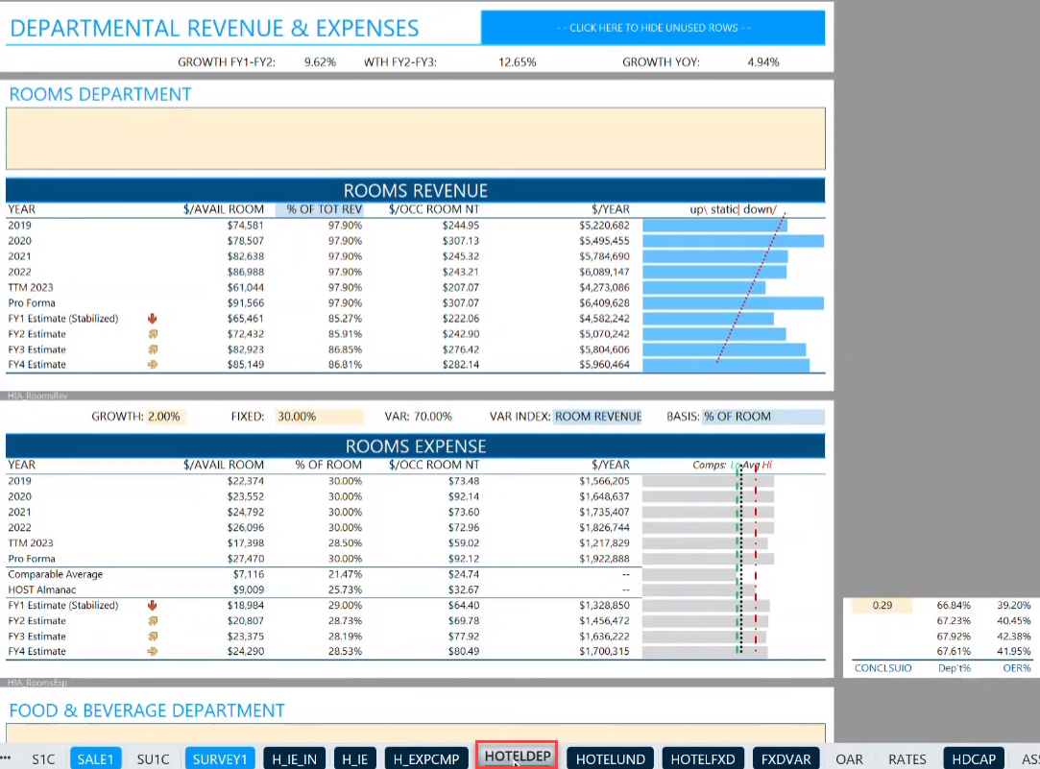Click the 2019 Rooms Expense gray data bar
Screen dimensions: 1040x769
[708, 481]
